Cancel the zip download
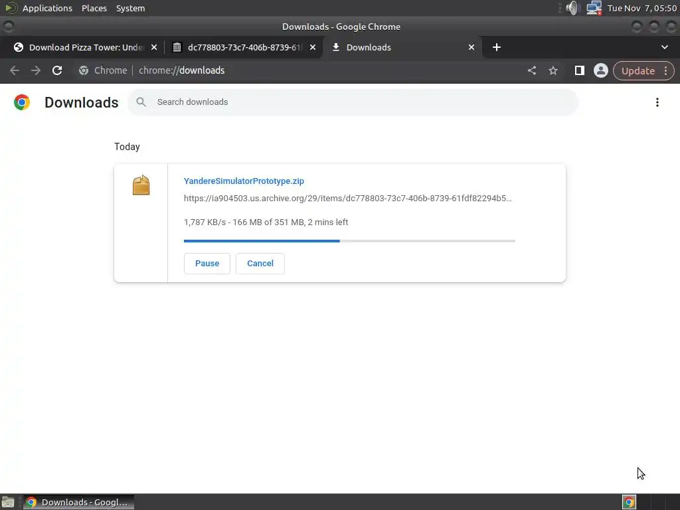 pos(260,263)
